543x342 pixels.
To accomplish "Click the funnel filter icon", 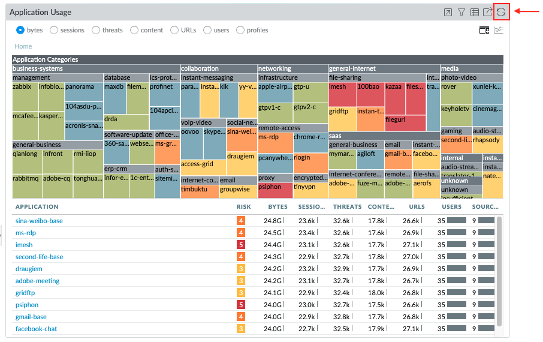I will coord(461,12).
